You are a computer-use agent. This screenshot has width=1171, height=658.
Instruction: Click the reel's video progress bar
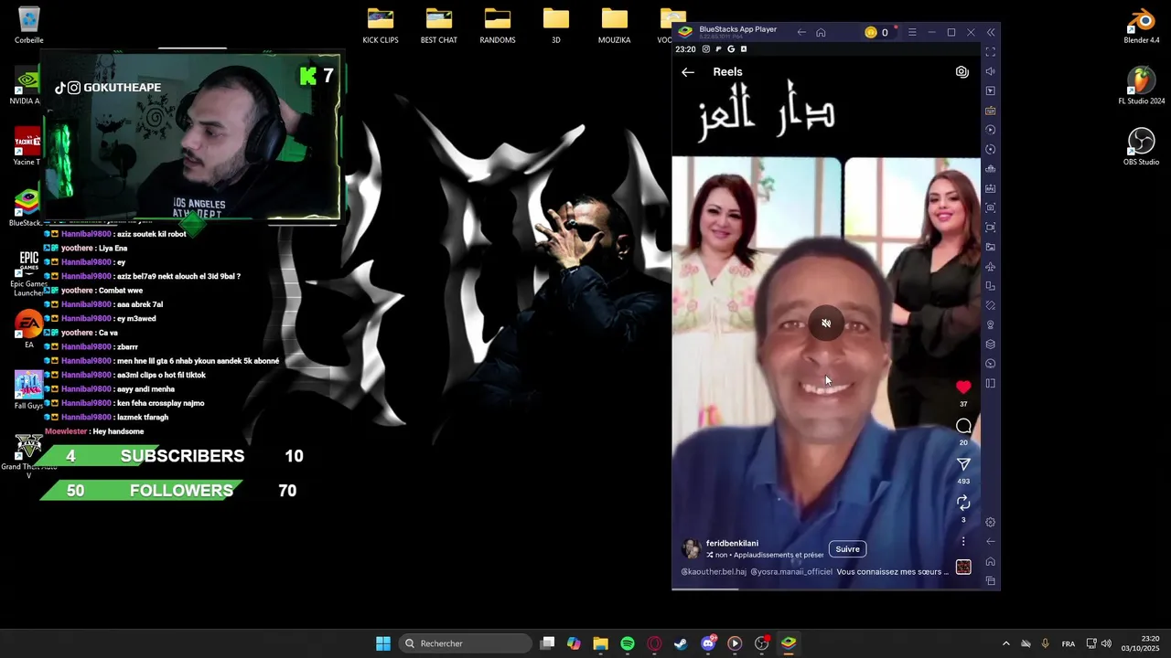[826, 589]
